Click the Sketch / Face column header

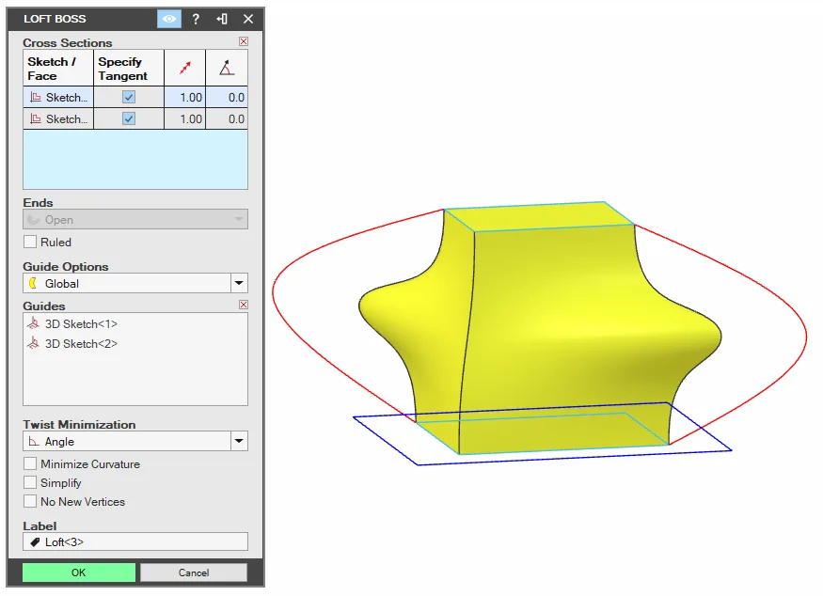[x=58, y=69]
